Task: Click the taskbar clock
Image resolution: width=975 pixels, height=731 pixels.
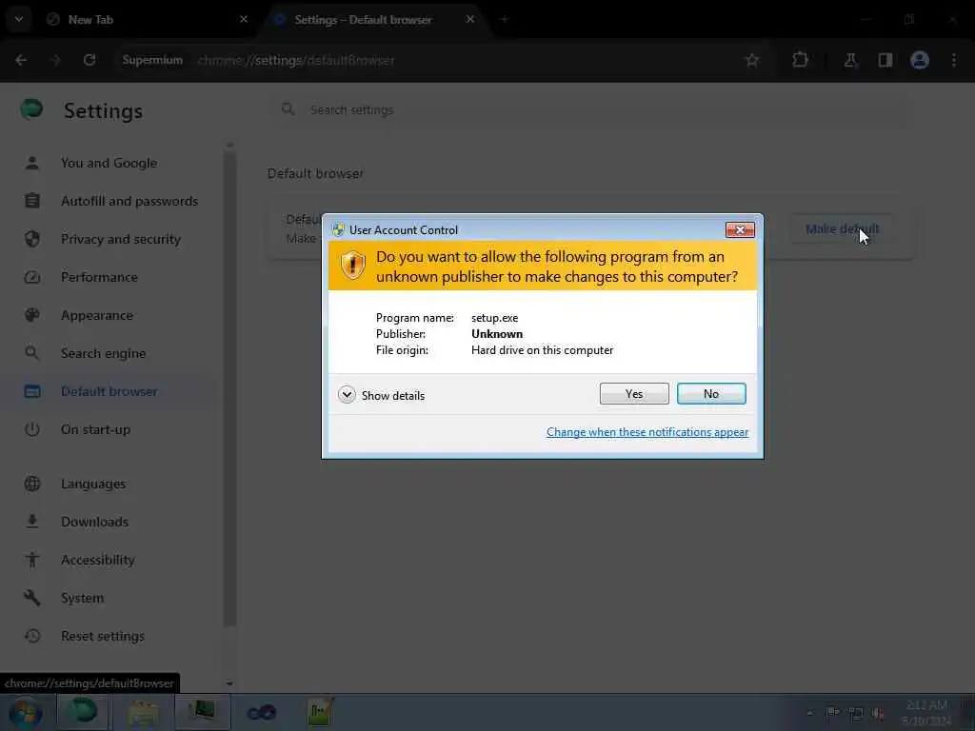Action: tap(926, 713)
